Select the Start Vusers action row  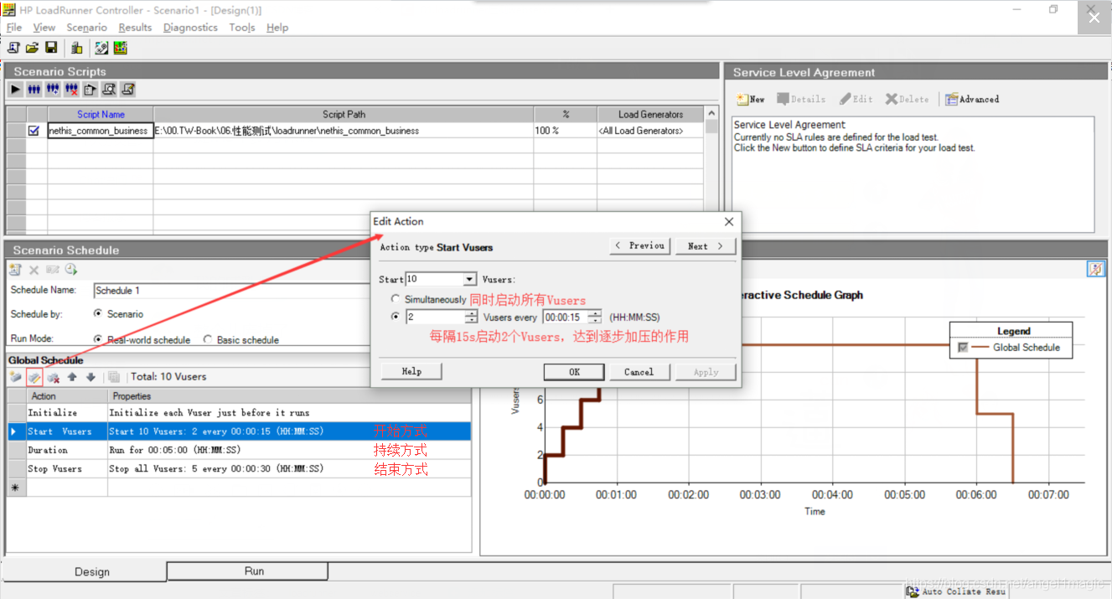(239, 431)
